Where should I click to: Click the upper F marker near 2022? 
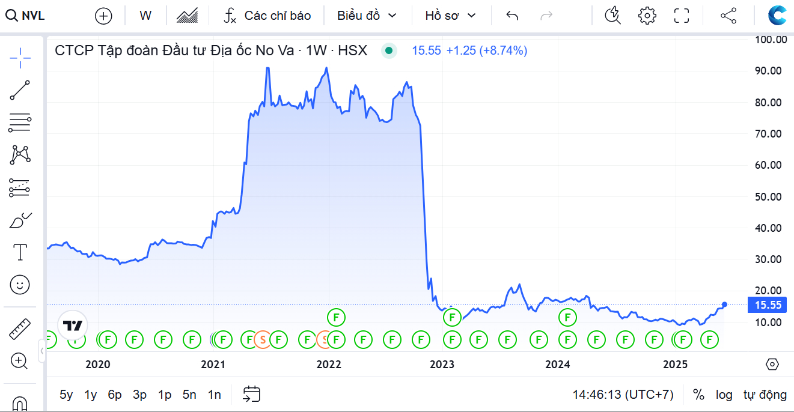[x=337, y=317]
